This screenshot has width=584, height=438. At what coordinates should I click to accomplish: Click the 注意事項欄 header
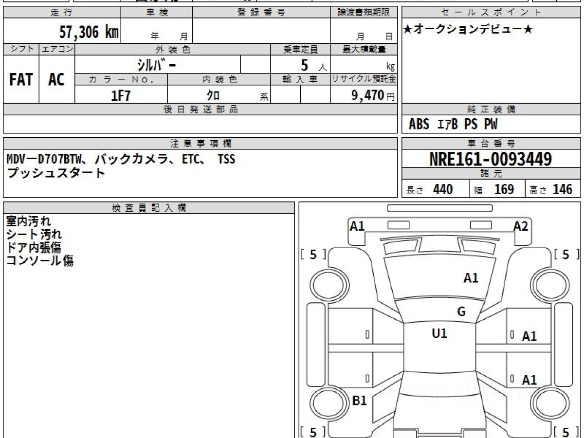tap(200, 144)
